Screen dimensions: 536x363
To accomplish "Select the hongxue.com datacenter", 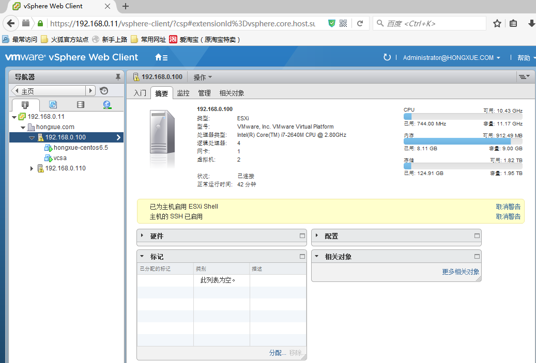I will (x=55, y=127).
